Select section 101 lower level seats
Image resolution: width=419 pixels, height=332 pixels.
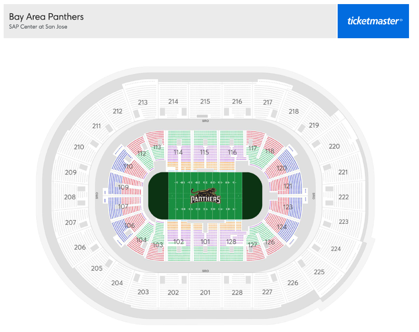tap(205, 241)
